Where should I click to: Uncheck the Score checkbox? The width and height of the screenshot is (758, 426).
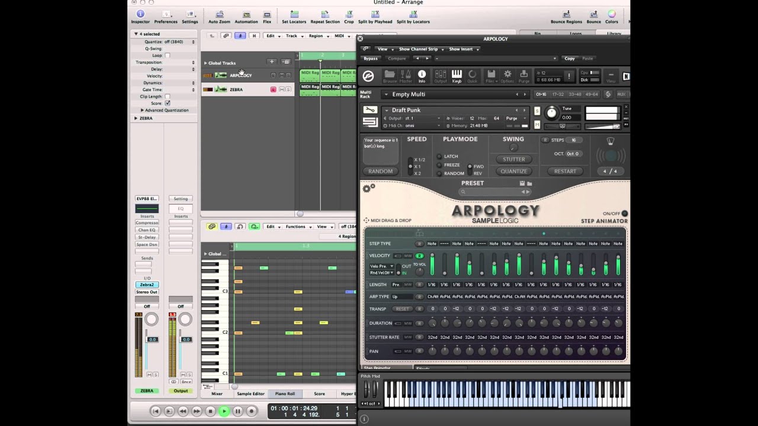pyautogui.click(x=168, y=103)
